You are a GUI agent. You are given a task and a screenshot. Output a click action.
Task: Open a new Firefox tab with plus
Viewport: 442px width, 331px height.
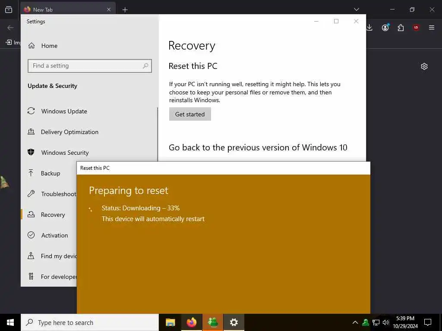[125, 10]
